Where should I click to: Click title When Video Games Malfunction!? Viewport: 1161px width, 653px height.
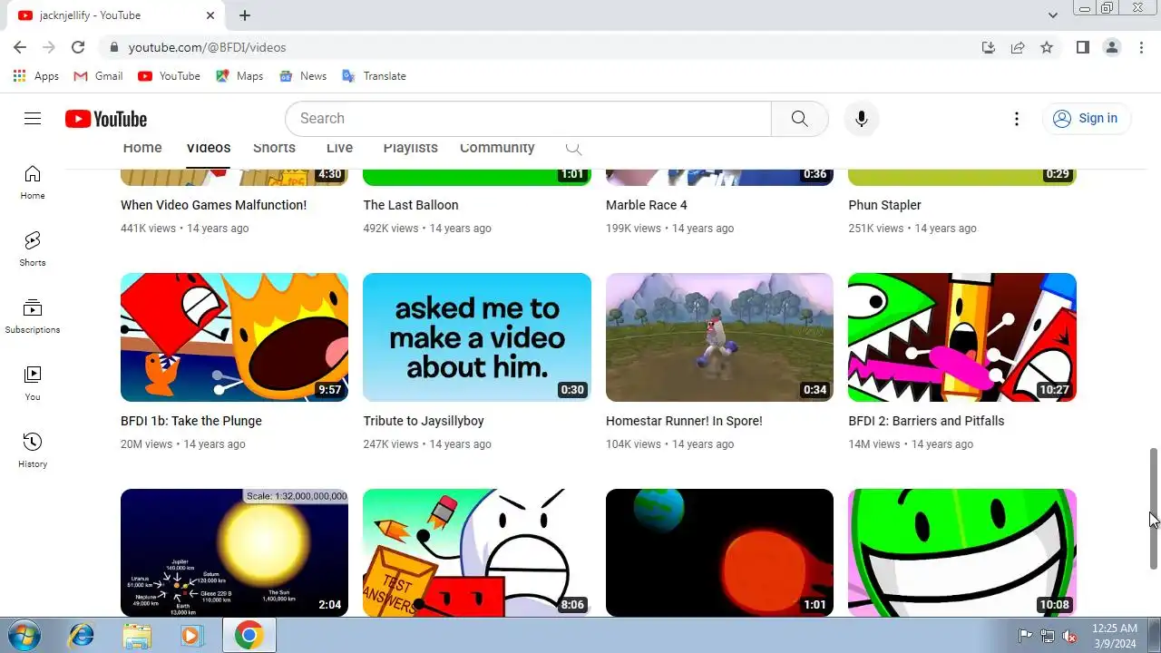(213, 205)
